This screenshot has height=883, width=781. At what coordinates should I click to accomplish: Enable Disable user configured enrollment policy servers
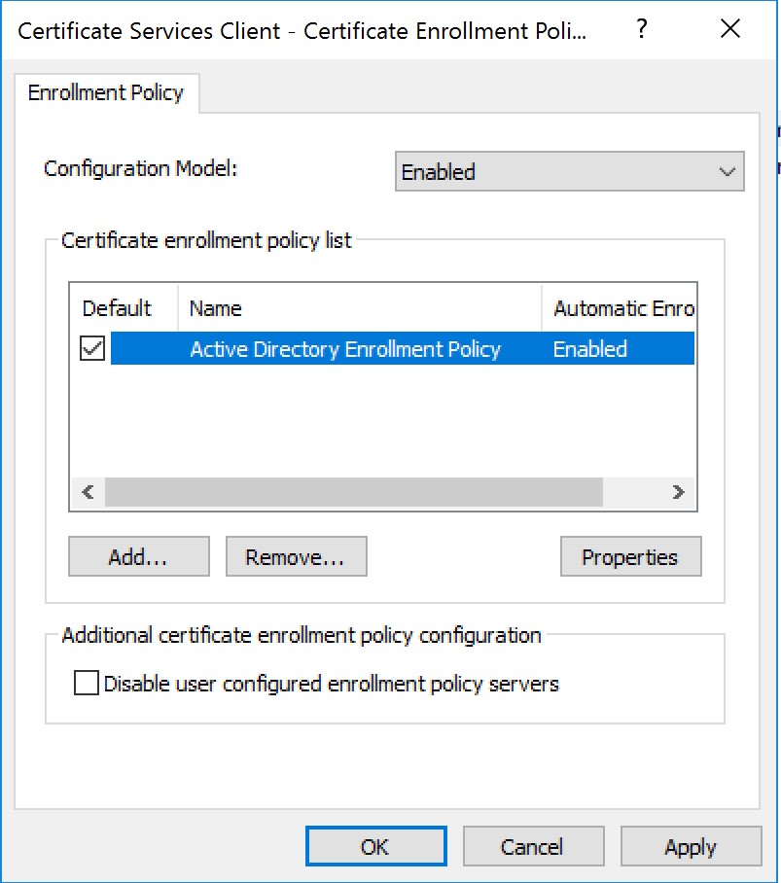coord(87,684)
